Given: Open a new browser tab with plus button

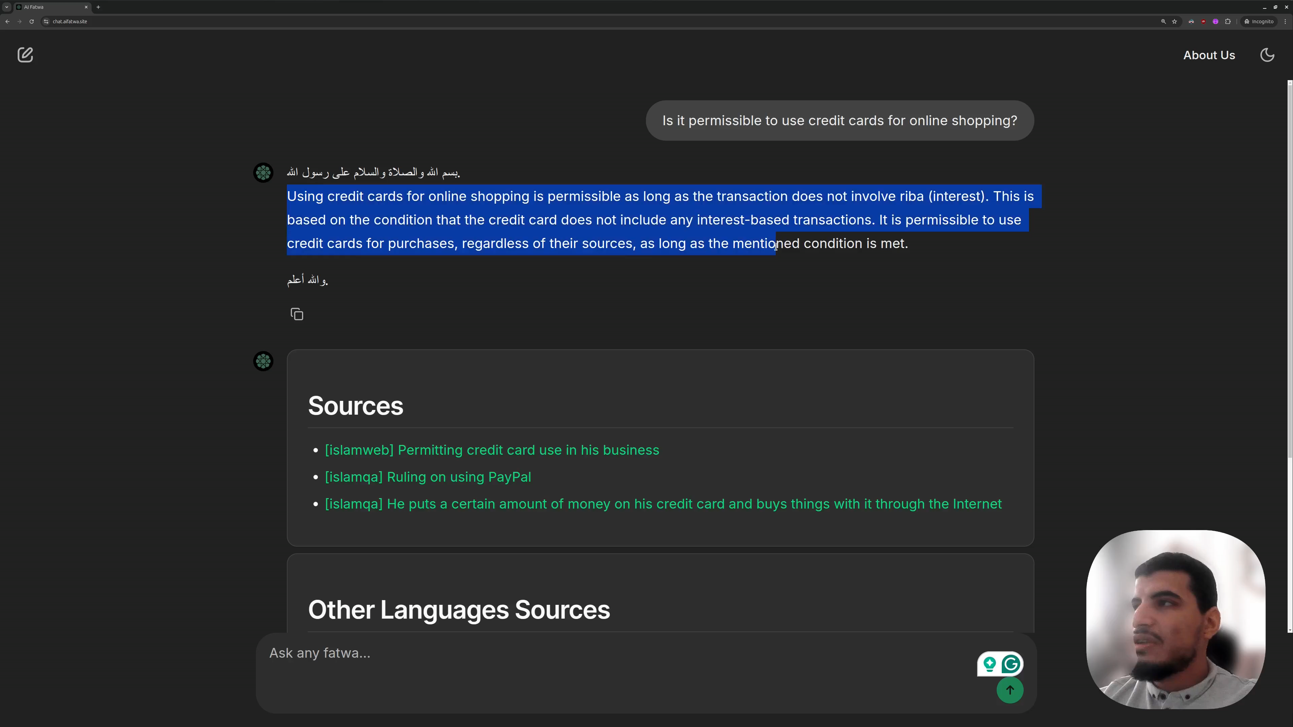Looking at the screenshot, I should (98, 7).
